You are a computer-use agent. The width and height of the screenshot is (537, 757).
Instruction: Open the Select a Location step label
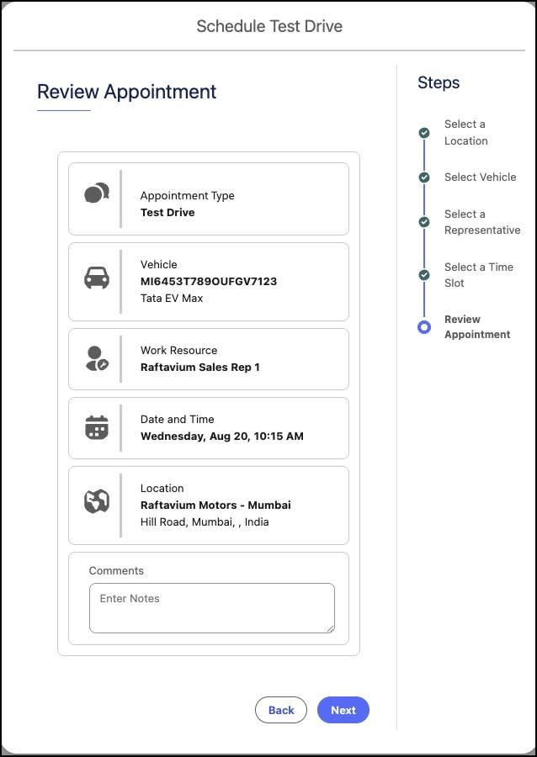[466, 133]
